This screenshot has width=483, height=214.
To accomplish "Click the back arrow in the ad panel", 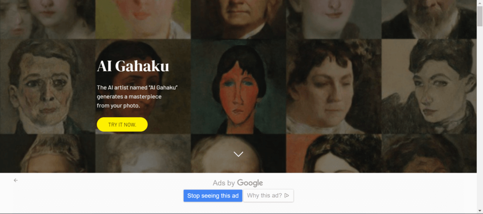I will click(x=16, y=180).
